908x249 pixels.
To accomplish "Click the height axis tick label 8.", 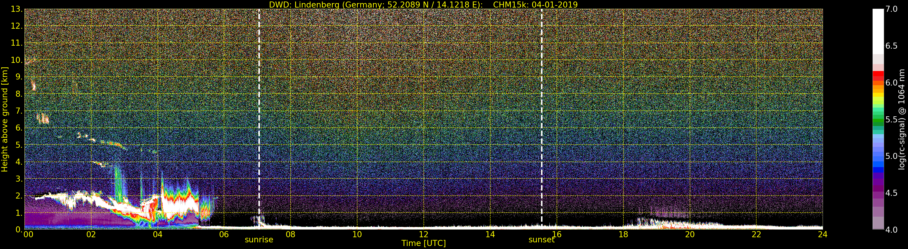I will point(19,94).
